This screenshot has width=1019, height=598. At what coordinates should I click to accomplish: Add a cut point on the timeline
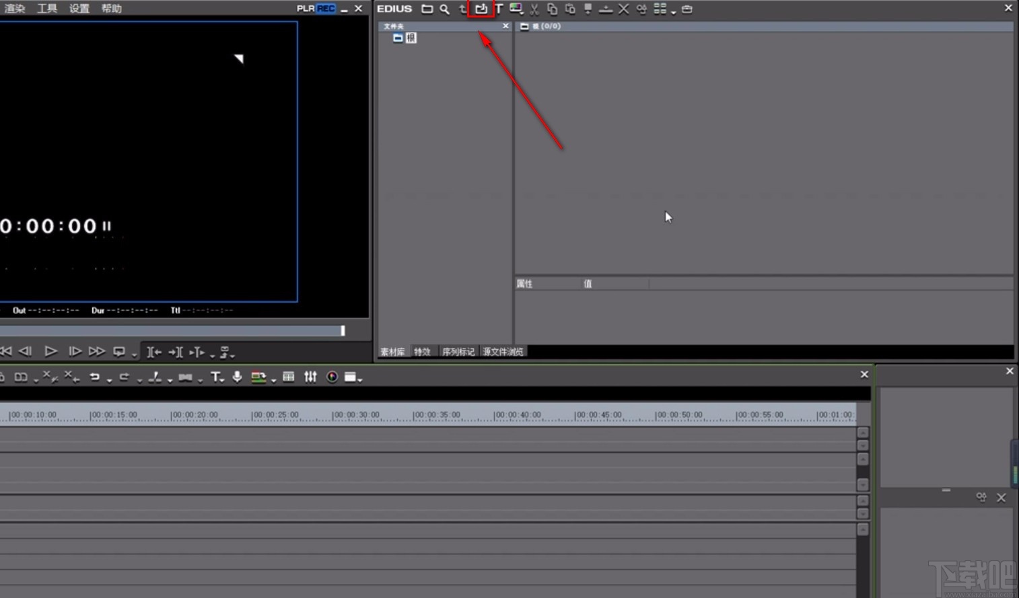155,377
